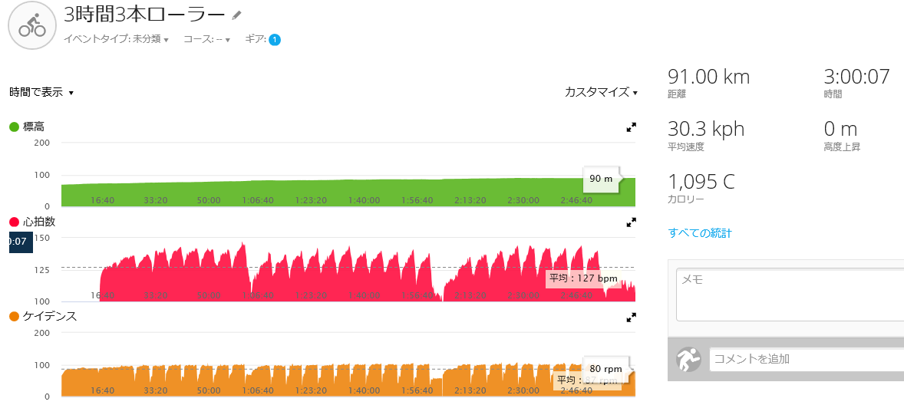Click into the メモ text area
This screenshot has height=405, width=904.
point(790,295)
